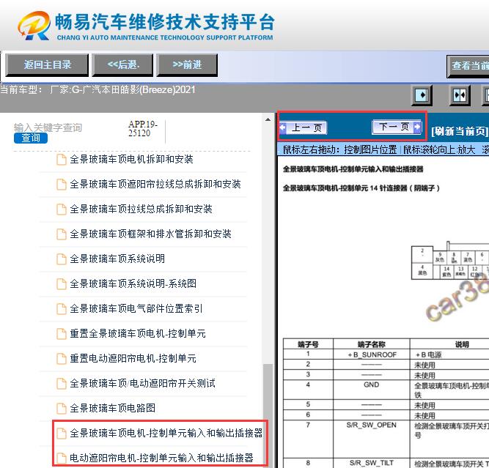Click document icon beside 全景玻璃车顶系统说明
This screenshot has width=489, height=468.
point(62,259)
